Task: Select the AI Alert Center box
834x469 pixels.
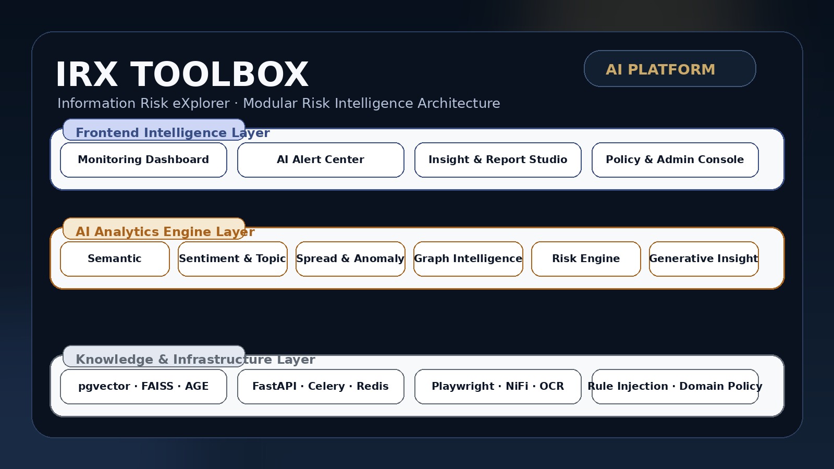Action: point(321,159)
